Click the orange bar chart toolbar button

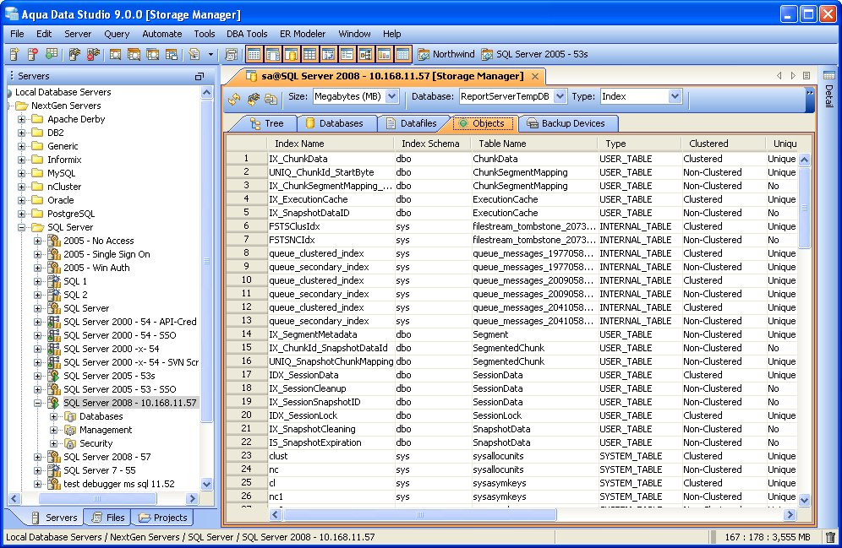click(384, 54)
